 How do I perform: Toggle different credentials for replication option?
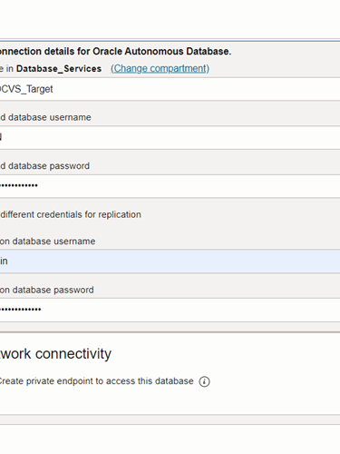71,214
